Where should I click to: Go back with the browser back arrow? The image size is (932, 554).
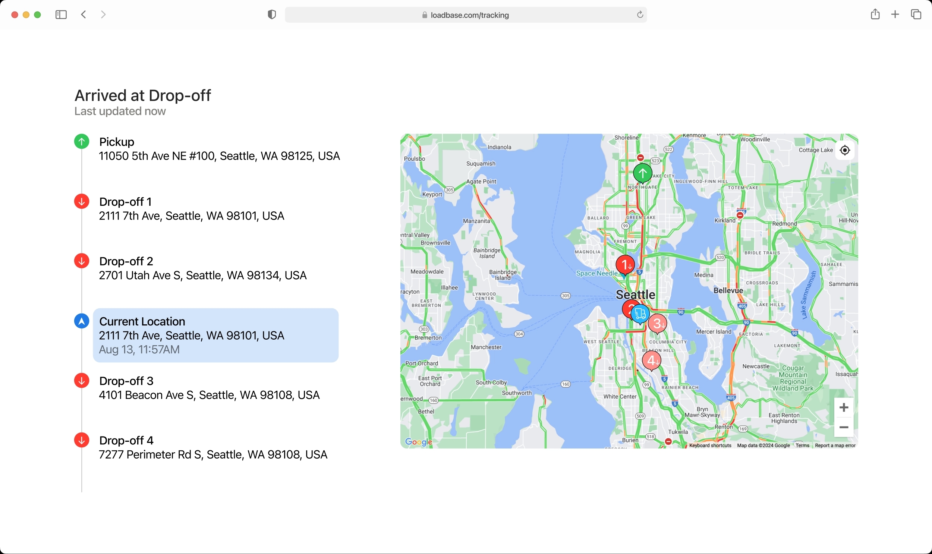coord(84,15)
